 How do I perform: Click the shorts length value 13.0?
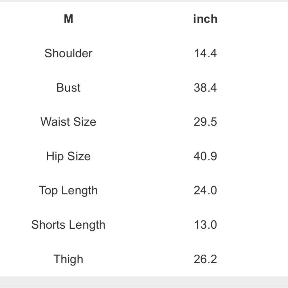[x=205, y=225]
